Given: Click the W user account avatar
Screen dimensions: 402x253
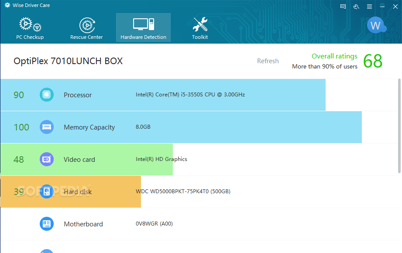Looking at the screenshot, I should tap(376, 25).
